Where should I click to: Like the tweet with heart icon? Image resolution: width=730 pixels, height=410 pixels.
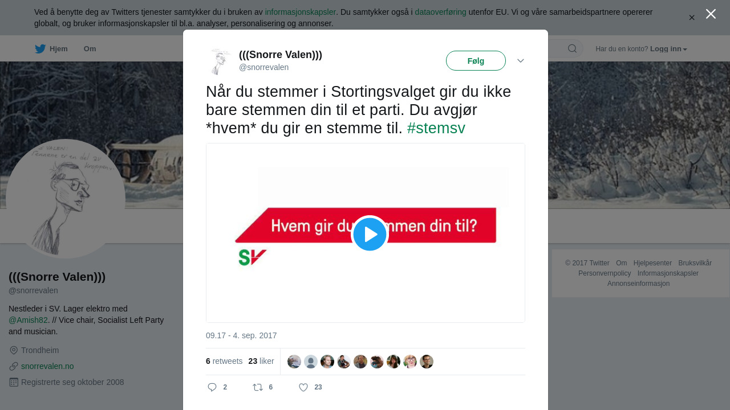point(303,387)
